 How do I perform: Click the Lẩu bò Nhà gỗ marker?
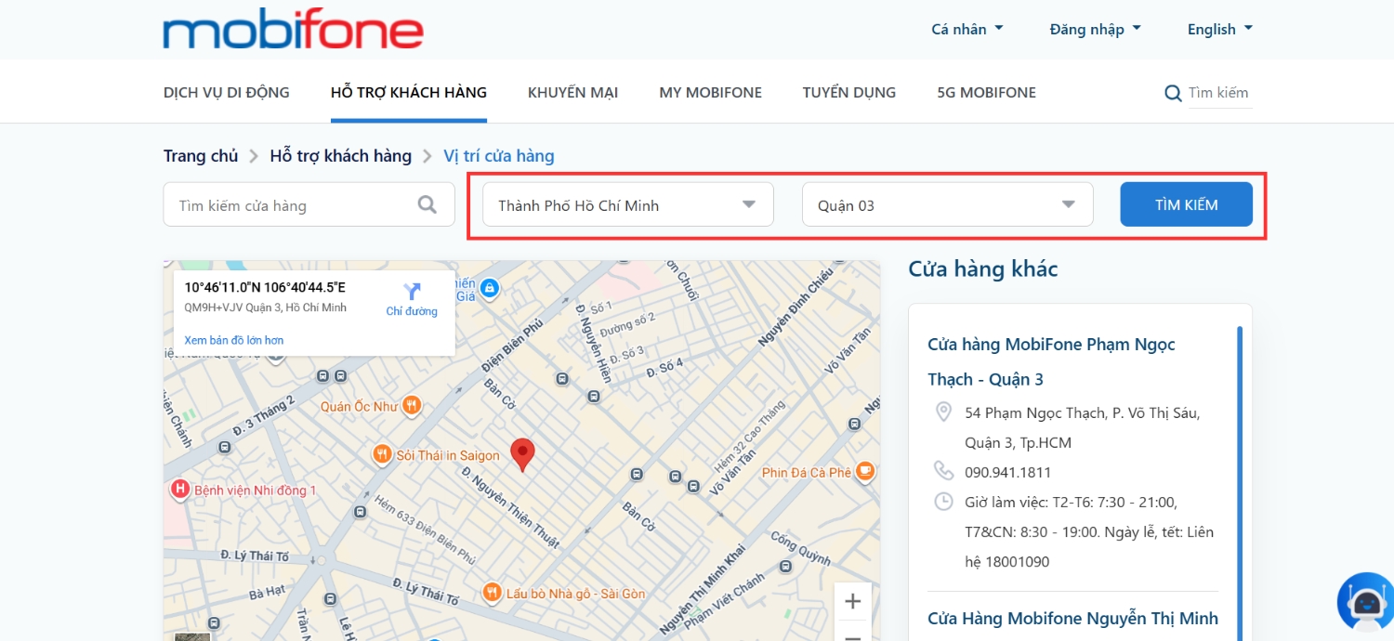click(493, 593)
